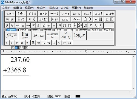Open the arrow symbols palette (→⇔↓)
137x99 pixels.
click(55, 14)
